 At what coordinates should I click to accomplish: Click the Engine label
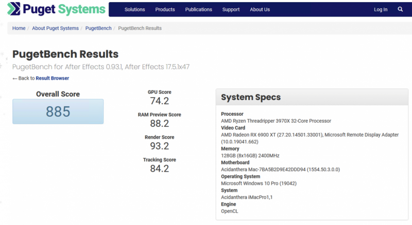[x=229, y=204]
